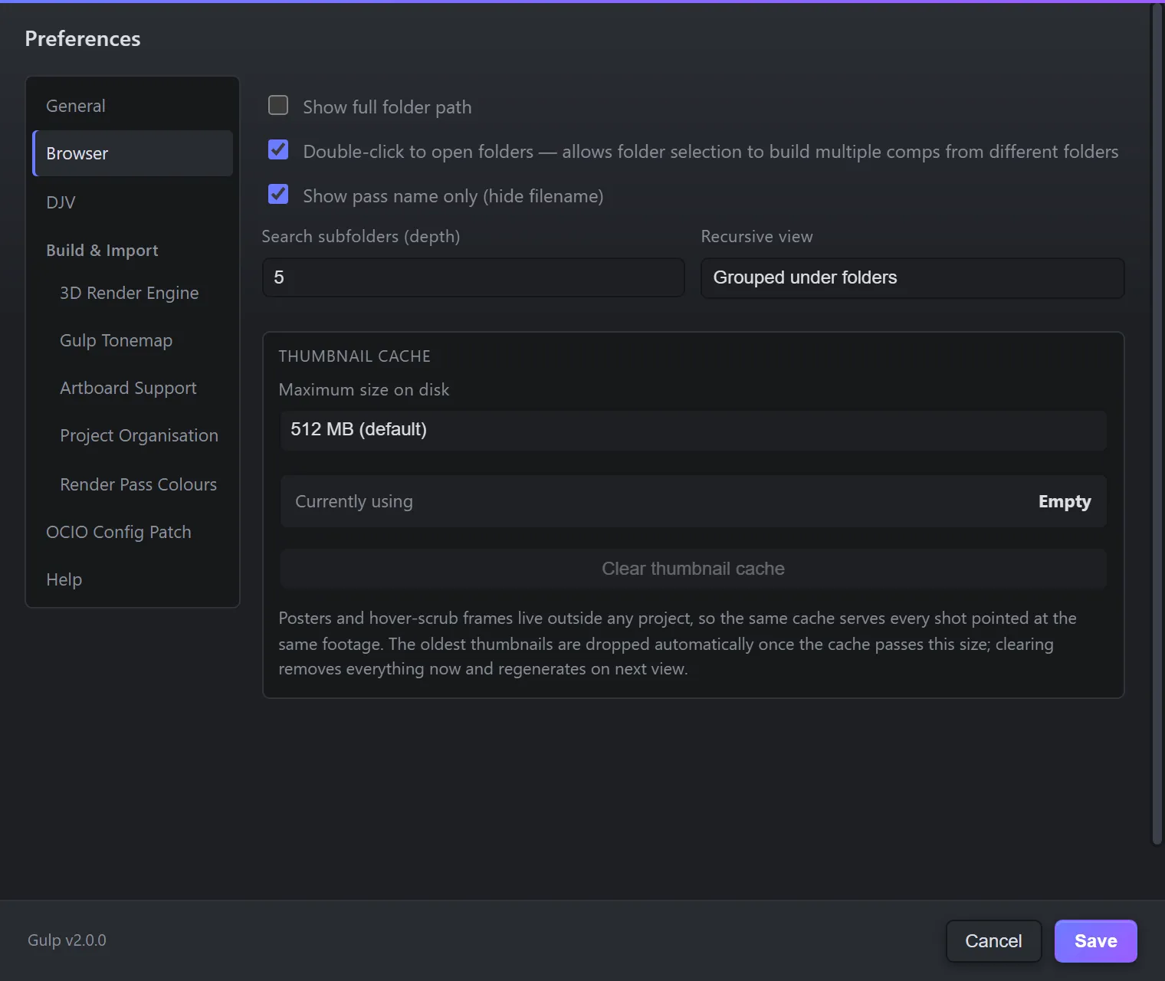Go to DJV preferences section
Image resolution: width=1165 pixels, height=981 pixels.
tap(133, 202)
